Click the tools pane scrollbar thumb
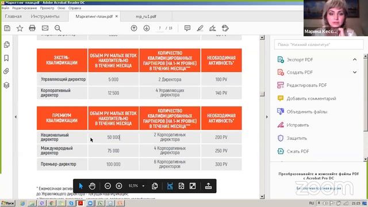Screen dimensions: 368x207 pyautogui.click(x=366, y=95)
